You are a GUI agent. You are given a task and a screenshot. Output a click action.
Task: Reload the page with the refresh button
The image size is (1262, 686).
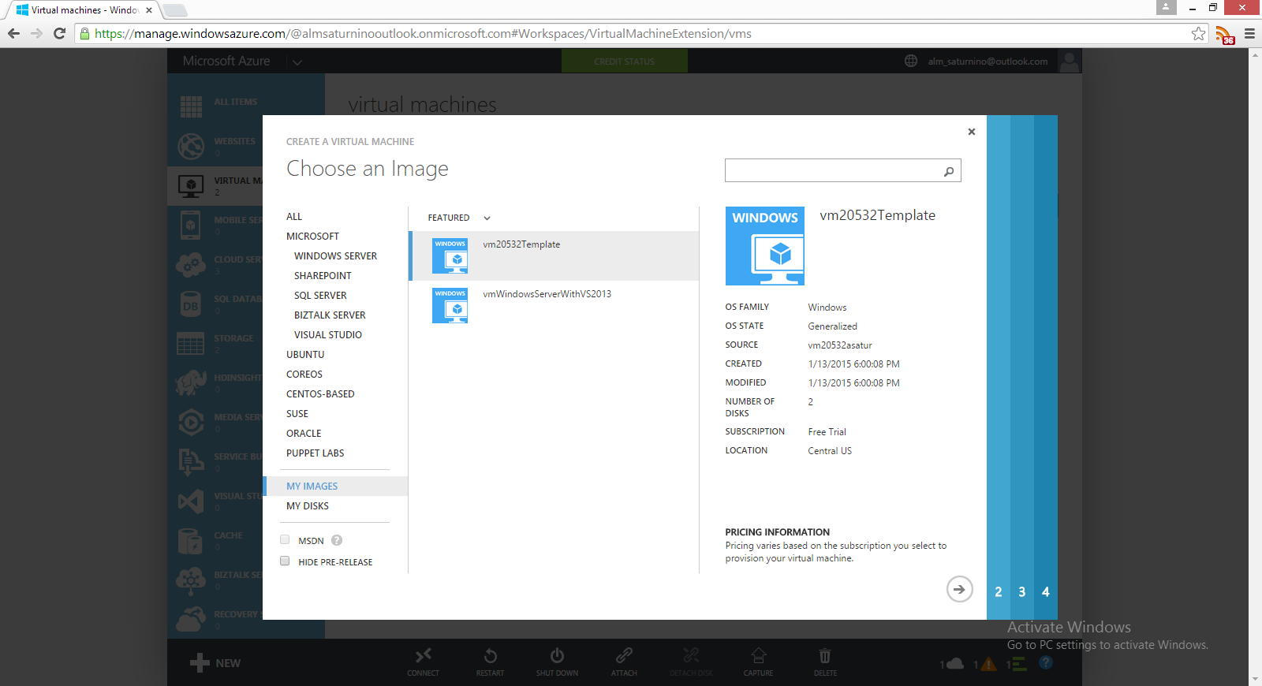point(59,33)
